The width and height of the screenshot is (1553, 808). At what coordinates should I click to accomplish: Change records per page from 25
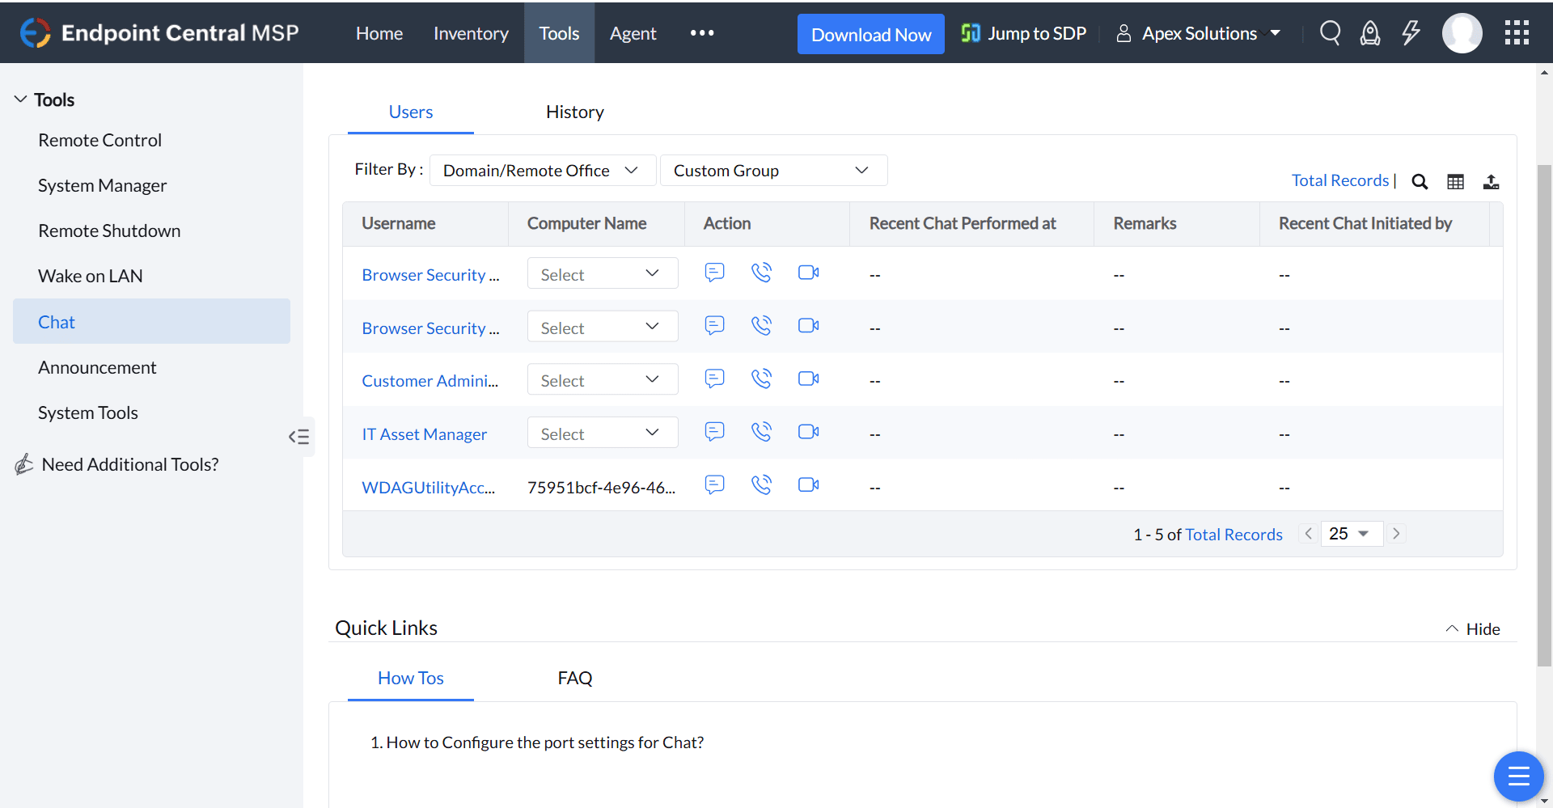(1351, 533)
